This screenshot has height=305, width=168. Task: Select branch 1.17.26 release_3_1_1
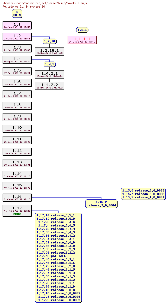56,283
